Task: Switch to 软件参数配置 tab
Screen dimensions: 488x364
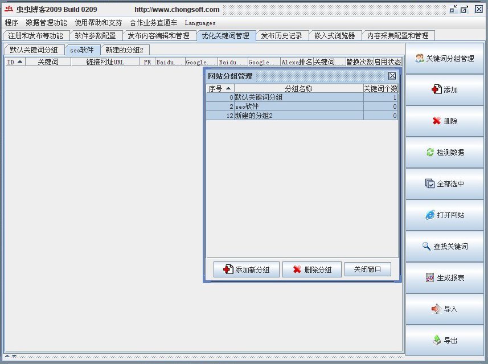Action: 96,36
